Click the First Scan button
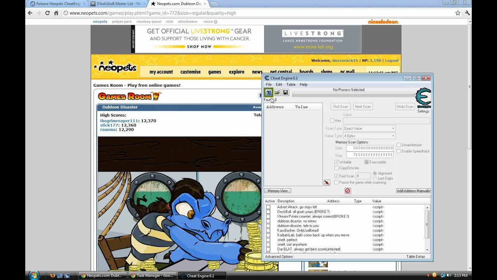This screenshot has width=497, height=280. (x=341, y=107)
